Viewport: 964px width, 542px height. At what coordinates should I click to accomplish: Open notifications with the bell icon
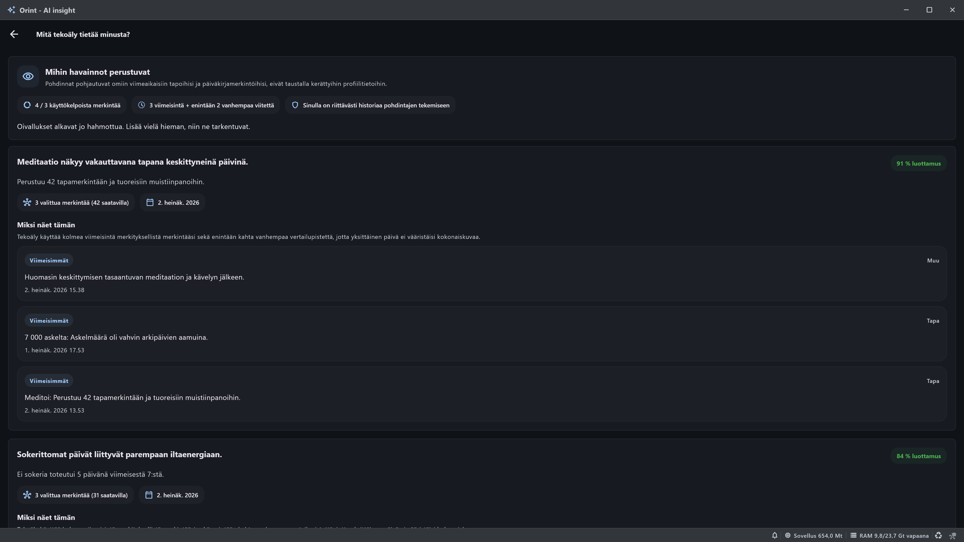(775, 535)
